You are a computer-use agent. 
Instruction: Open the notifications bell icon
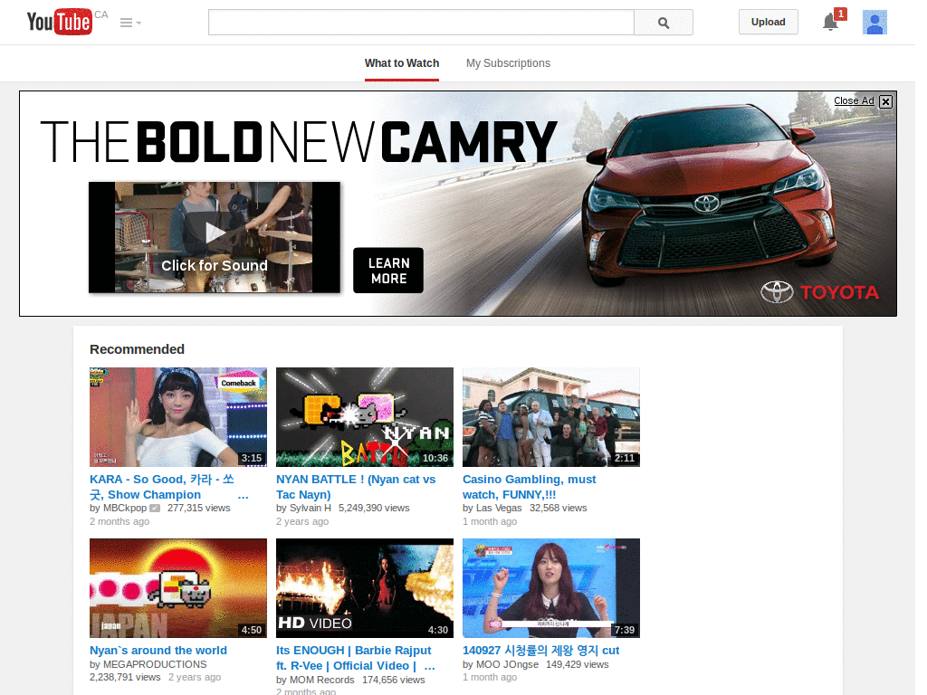pyautogui.click(x=831, y=23)
